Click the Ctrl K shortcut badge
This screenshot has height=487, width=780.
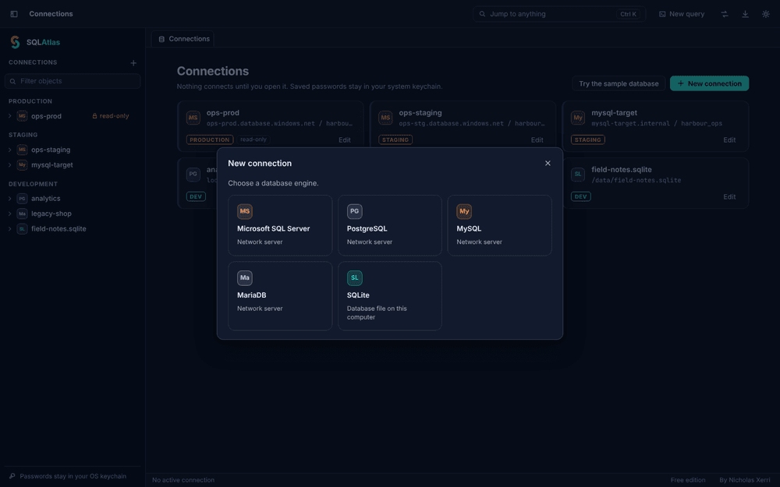628,14
